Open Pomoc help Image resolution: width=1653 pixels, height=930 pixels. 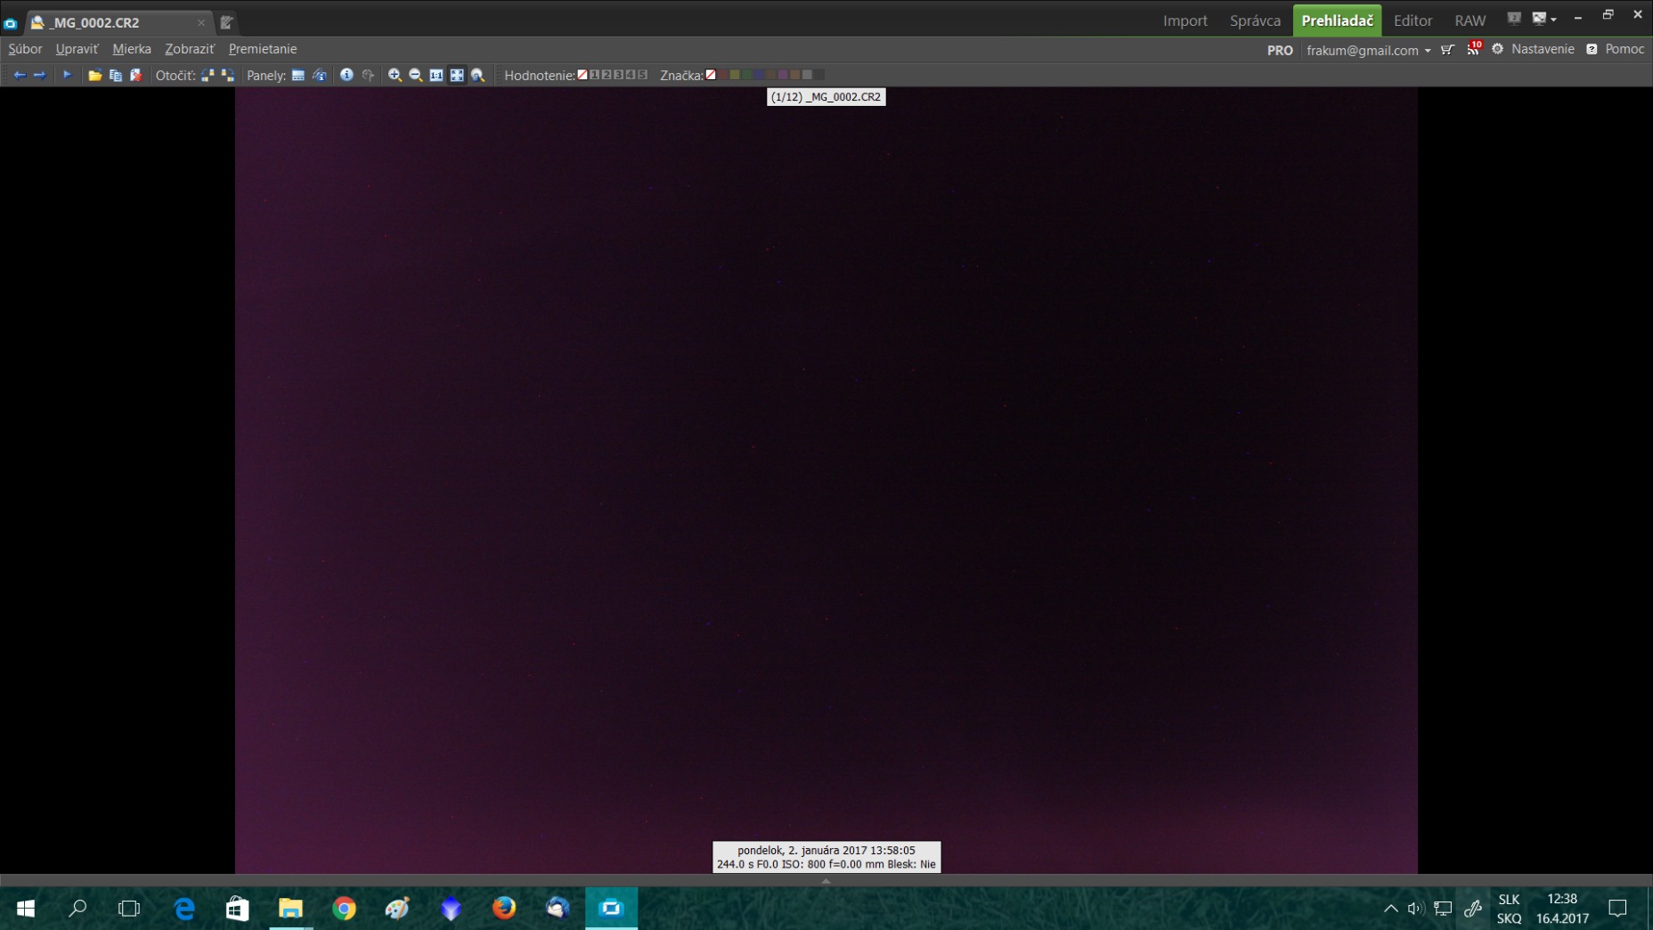(x=1624, y=49)
